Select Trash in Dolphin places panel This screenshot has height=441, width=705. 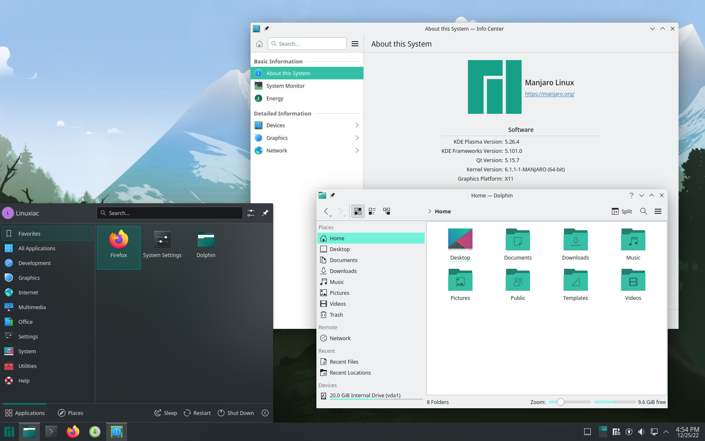point(371,315)
